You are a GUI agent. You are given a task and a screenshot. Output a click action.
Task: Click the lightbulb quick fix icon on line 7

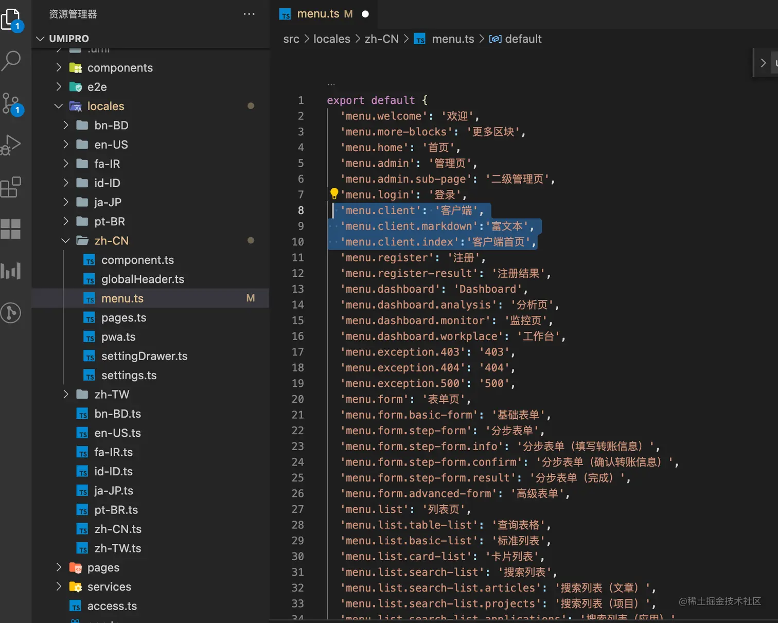point(334,194)
